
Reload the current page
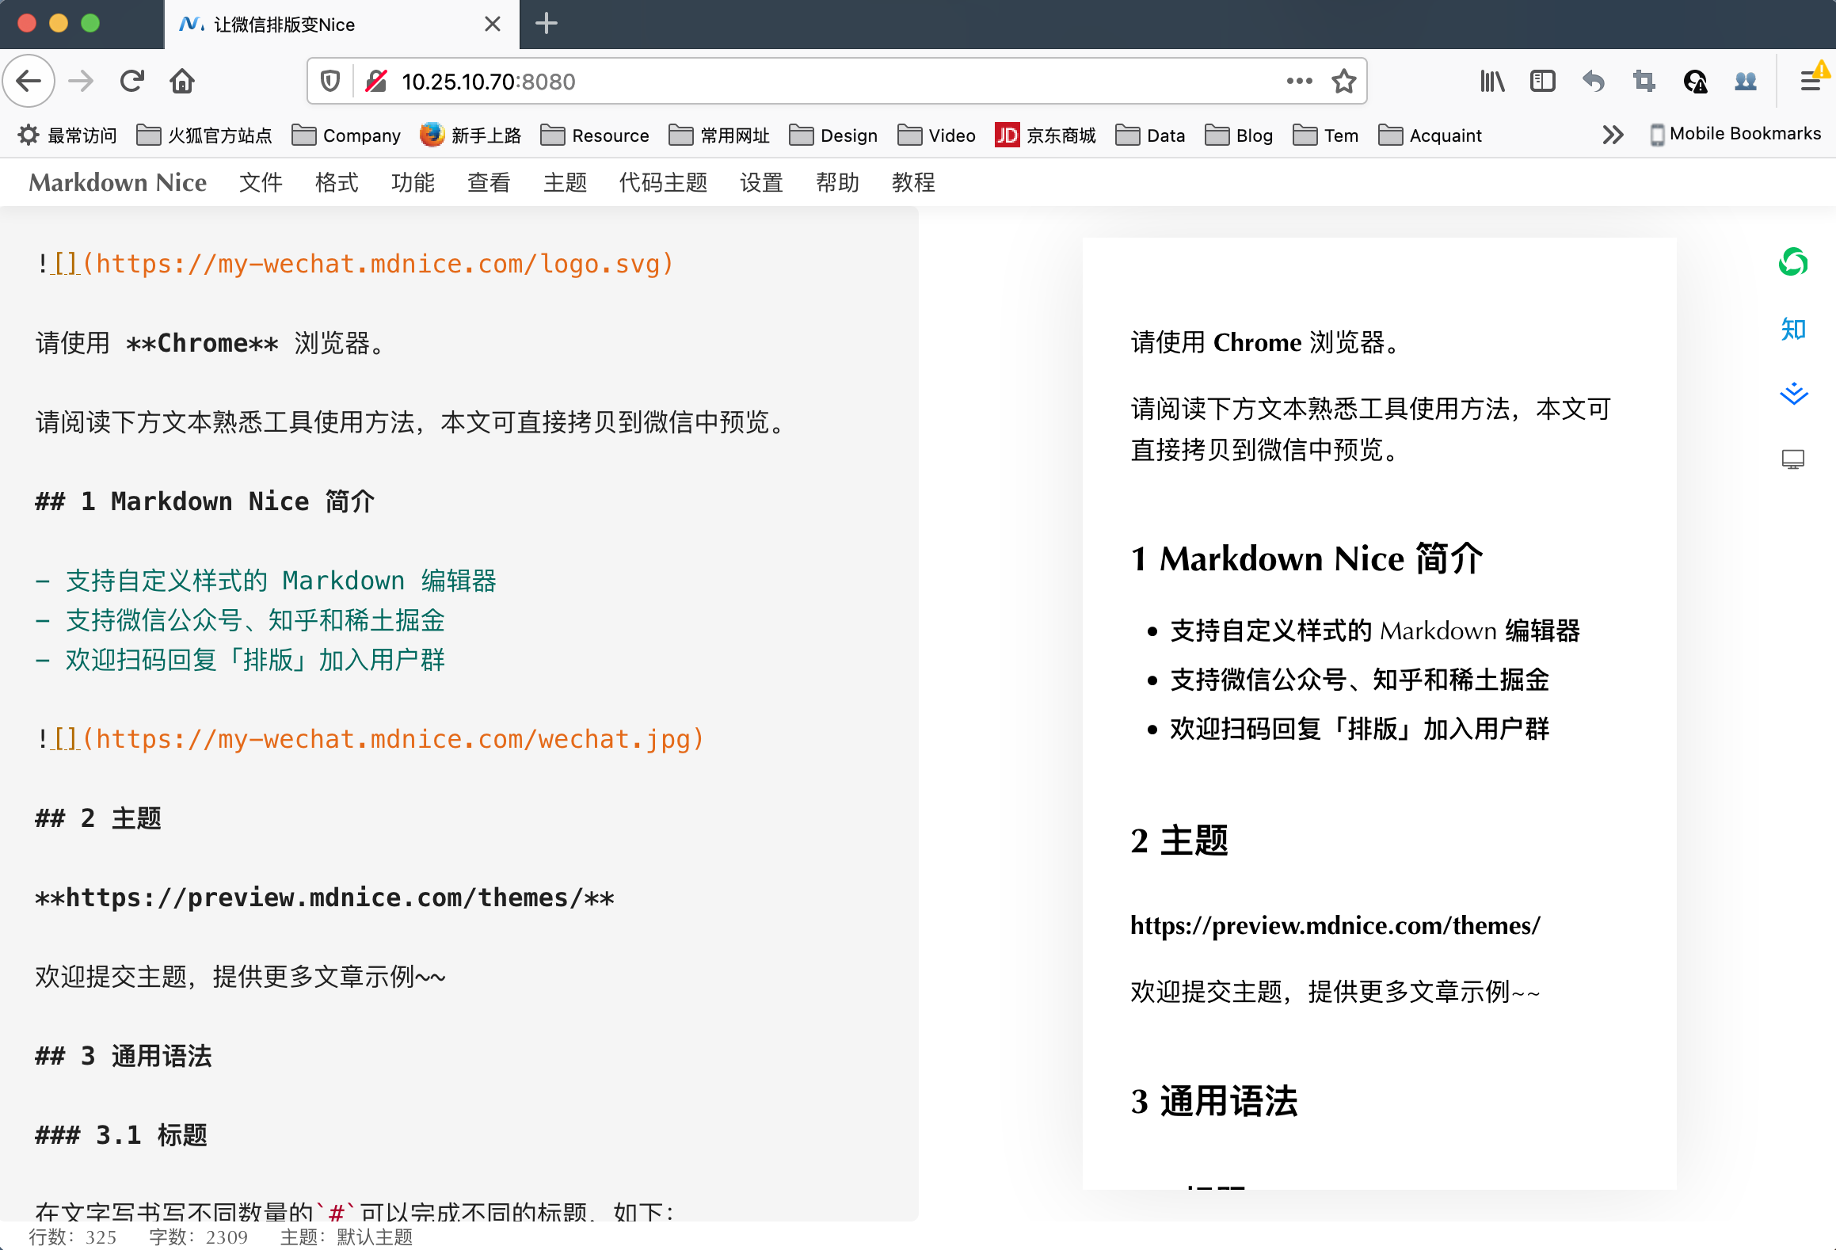pos(131,81)
